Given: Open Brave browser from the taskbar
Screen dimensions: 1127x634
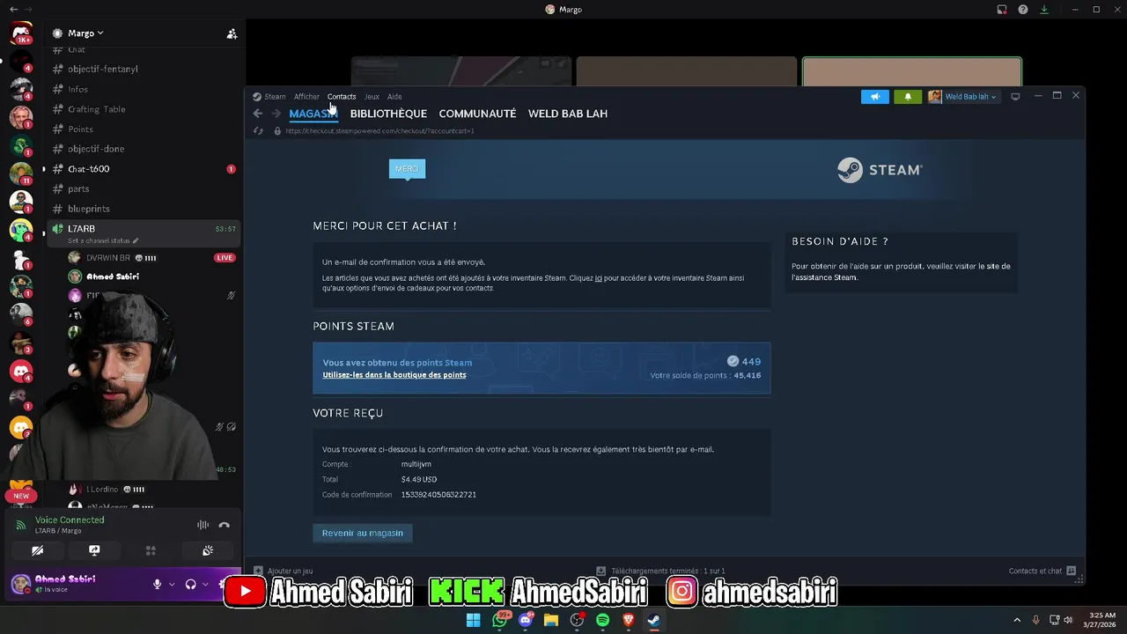Looking at the screenshot, I should click(629, 620).
